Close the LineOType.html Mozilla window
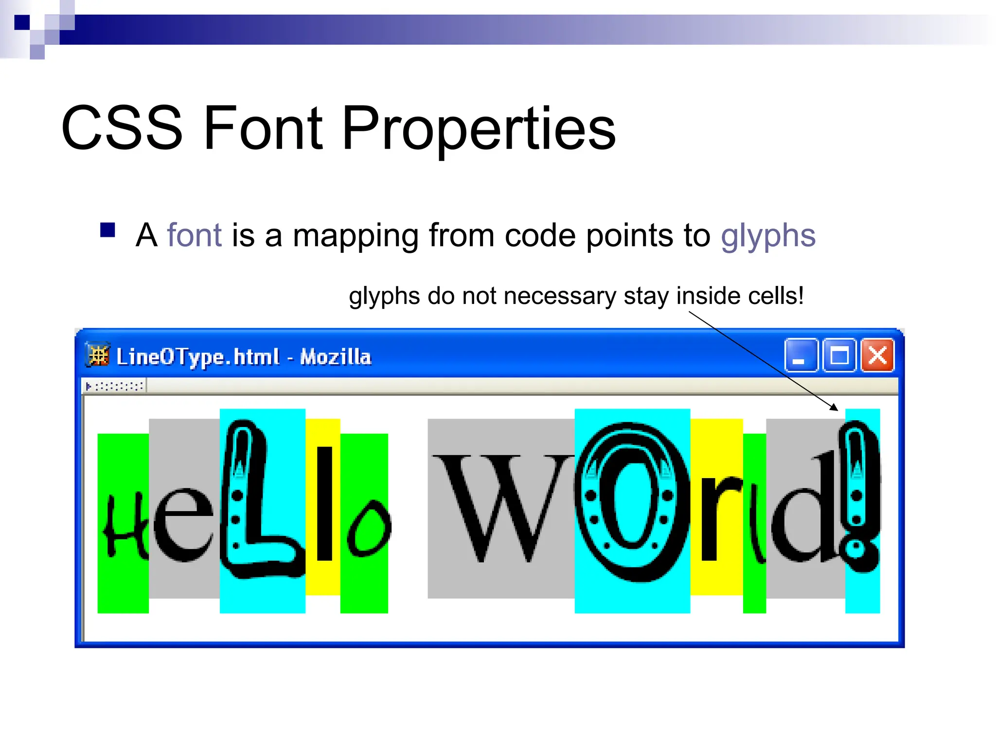The height and width of the screenshot is (747, 996). click(x=877, y=356)
